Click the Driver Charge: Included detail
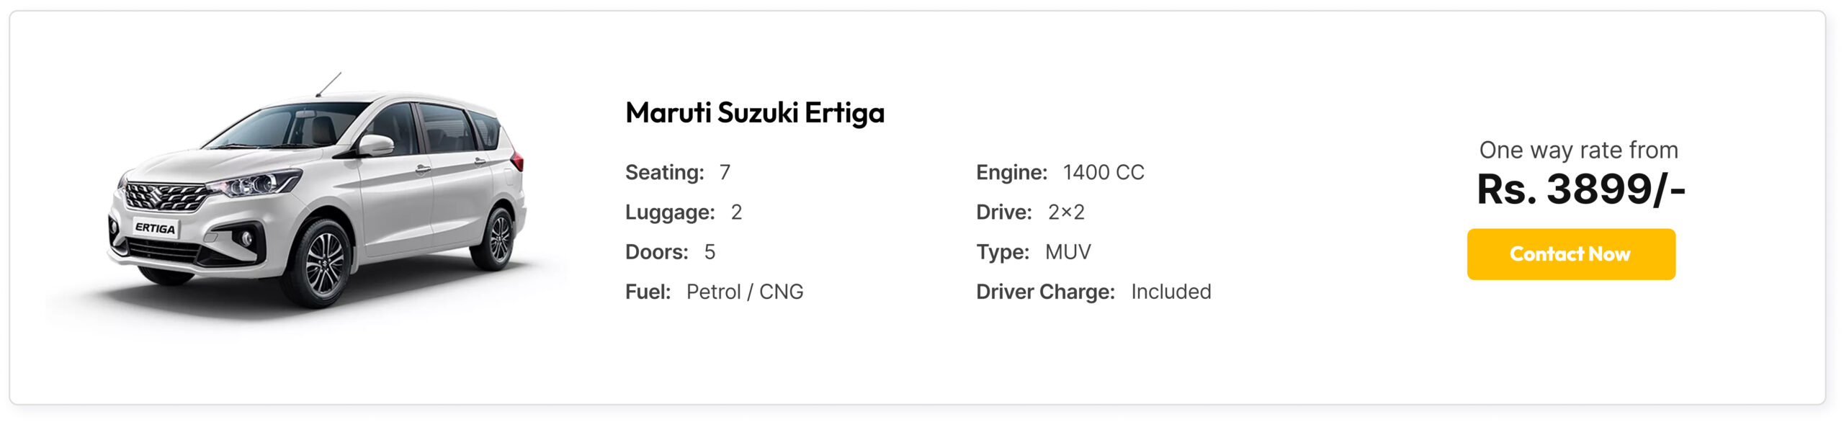The image size is (1844, 422). tap(1093, 292)
